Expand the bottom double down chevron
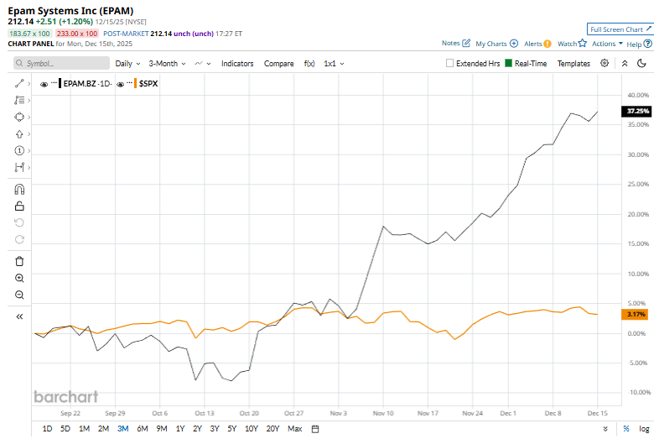The width and height of the screenshot is (654, 439). [x=605, y=429]
